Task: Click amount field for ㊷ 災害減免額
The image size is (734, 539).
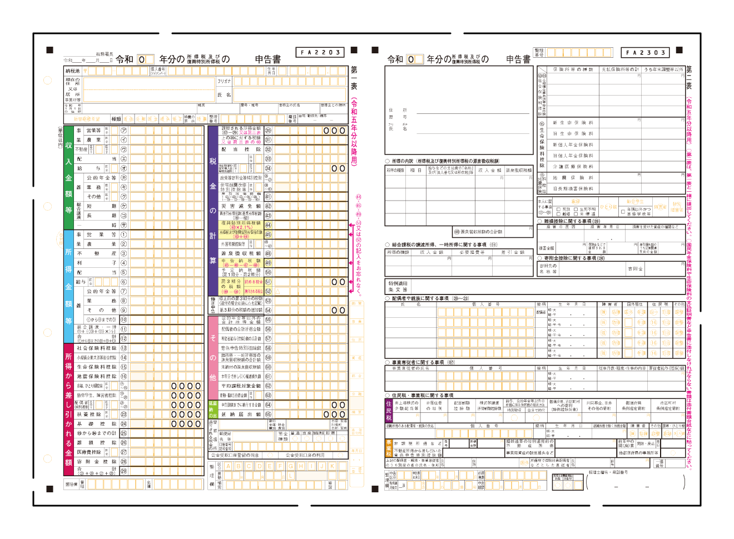Action: click(310, 206)
